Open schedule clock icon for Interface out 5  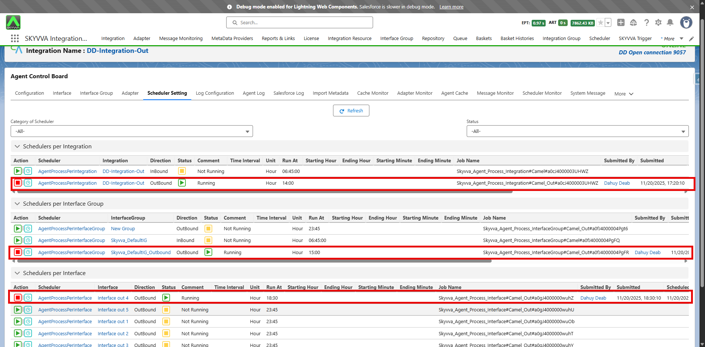click(28, 310)
